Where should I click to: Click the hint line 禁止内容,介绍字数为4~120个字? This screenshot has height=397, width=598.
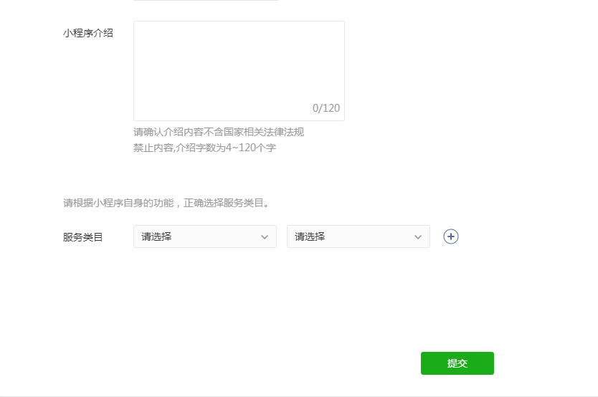pos(204,148)
